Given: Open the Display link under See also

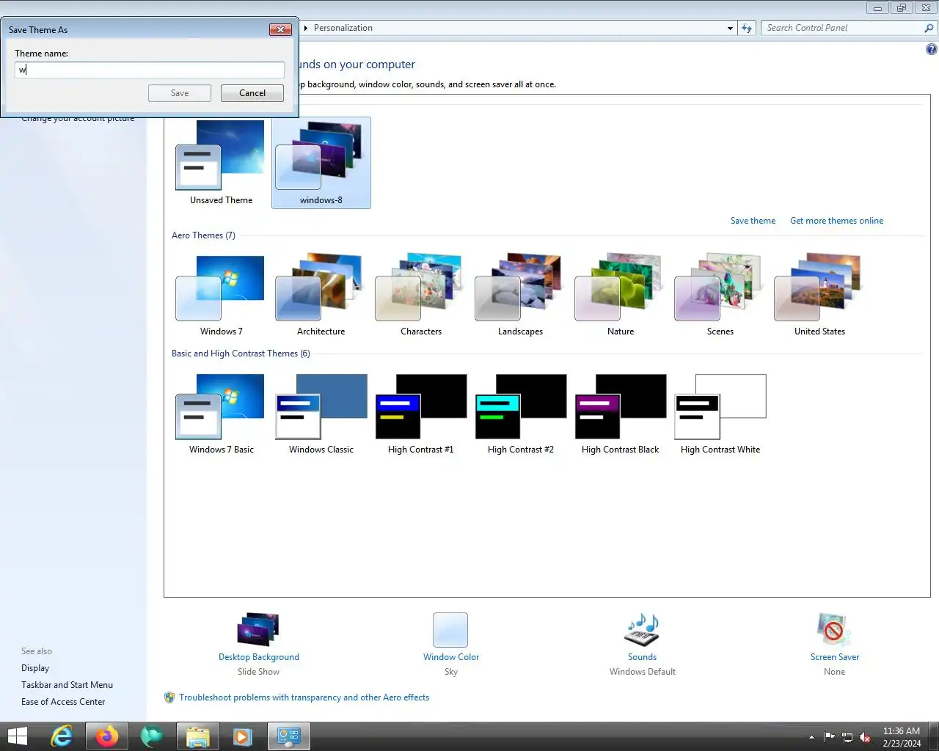Looking at the screenshot, I should click(x=35, y=668).
